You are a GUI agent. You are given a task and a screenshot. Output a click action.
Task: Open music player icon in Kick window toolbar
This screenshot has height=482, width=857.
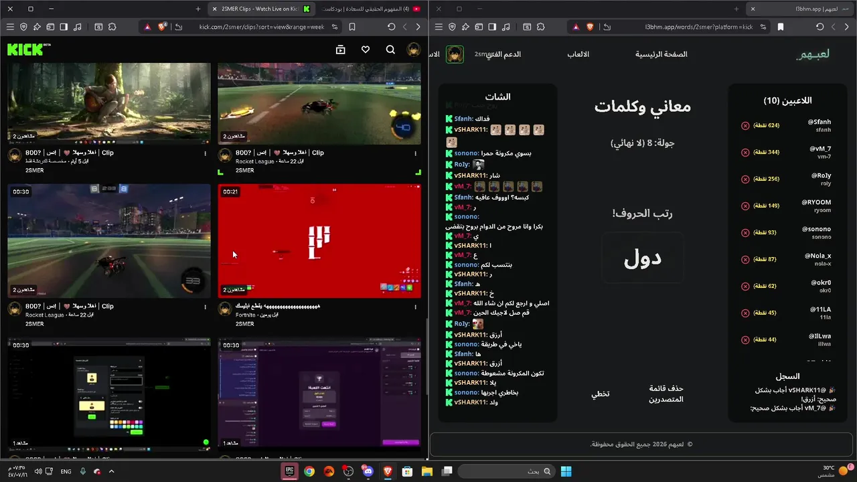pyautogui.click(x=78, y=27)
